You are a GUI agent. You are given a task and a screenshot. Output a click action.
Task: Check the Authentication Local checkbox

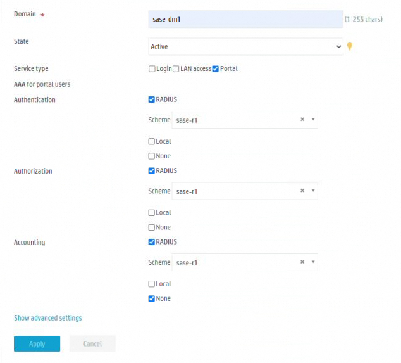151,141
